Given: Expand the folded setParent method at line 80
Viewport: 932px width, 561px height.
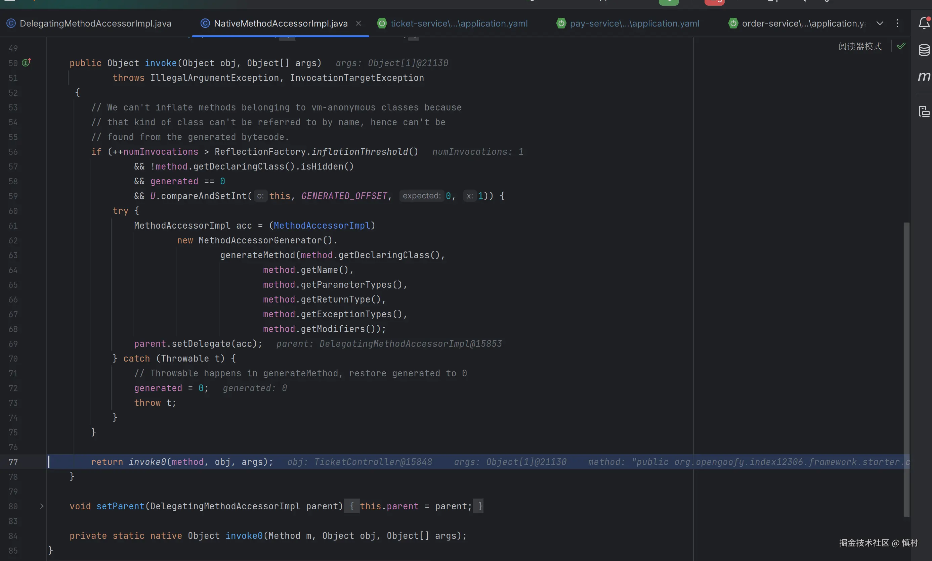Looking at the screenshot, I should [42, 506].
